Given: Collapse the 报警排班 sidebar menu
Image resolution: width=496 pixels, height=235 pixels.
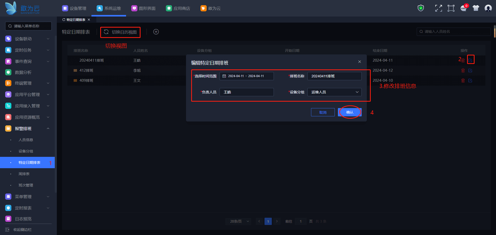Looking at the screenshot, I should [27, 128].
